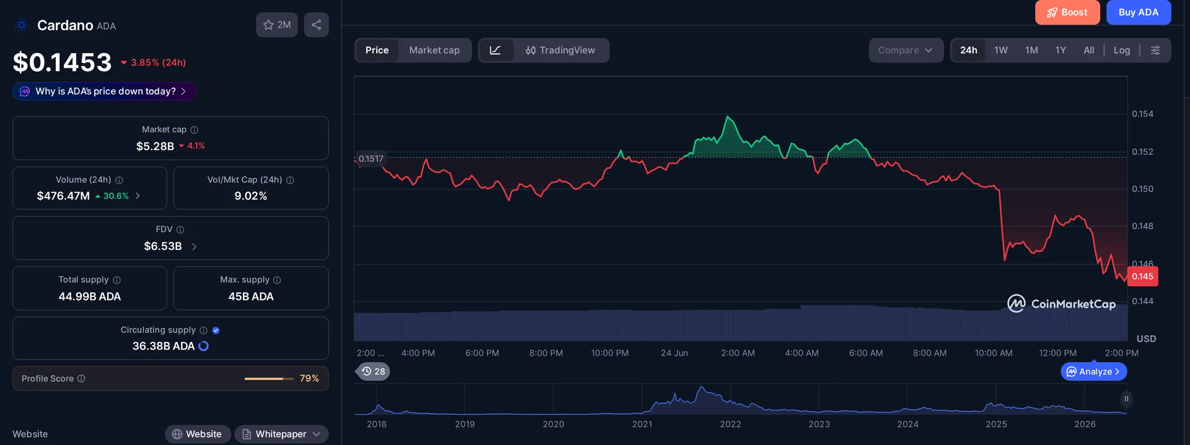
Task: Click the 44.99B ADA total supply
Action: tap(90, 296)
